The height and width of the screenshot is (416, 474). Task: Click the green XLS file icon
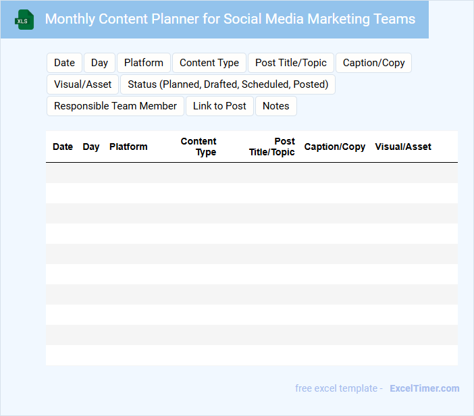click(x=26, y=20)
